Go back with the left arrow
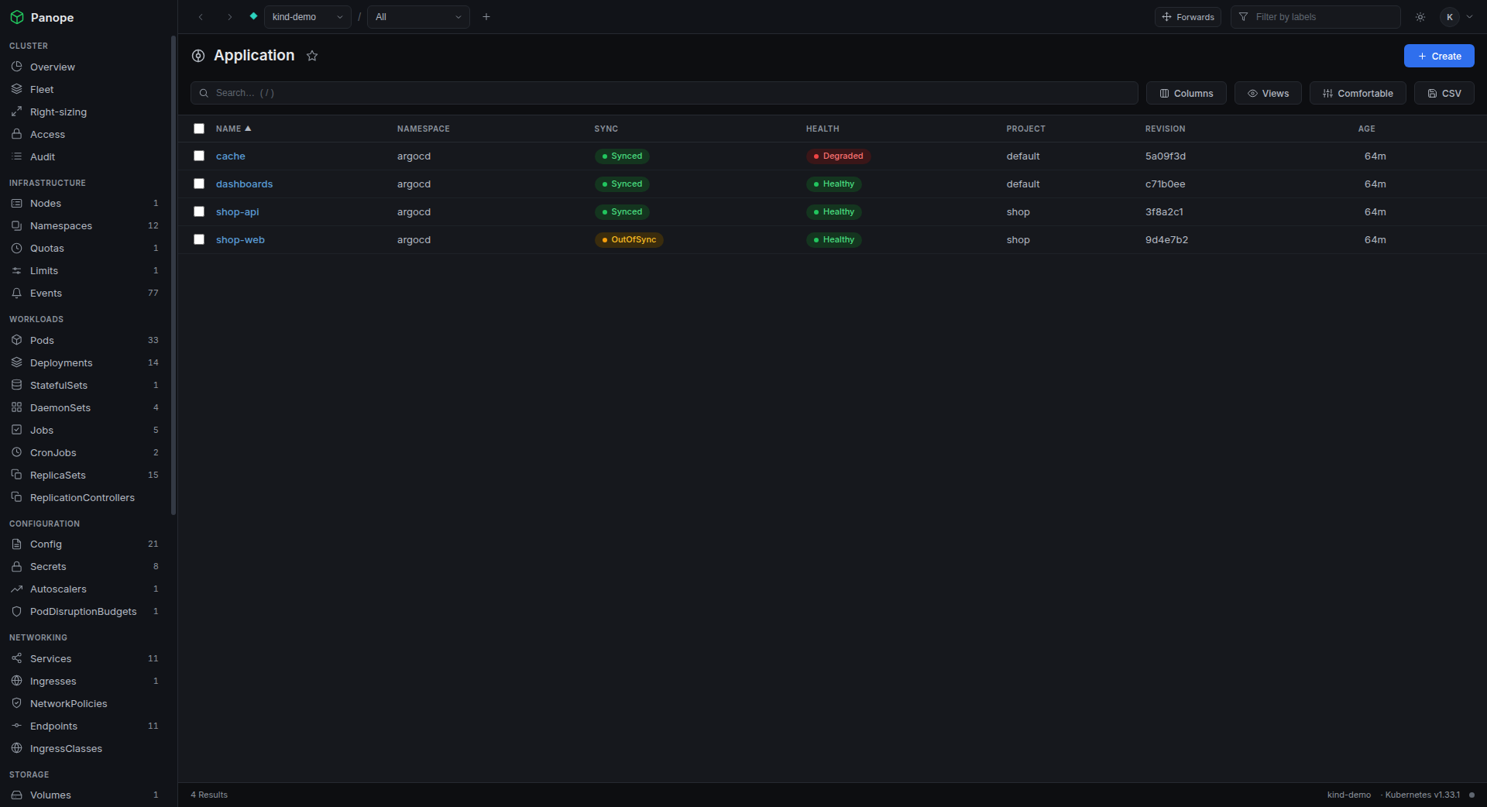The image size is (1487, 807). [201, 17]
